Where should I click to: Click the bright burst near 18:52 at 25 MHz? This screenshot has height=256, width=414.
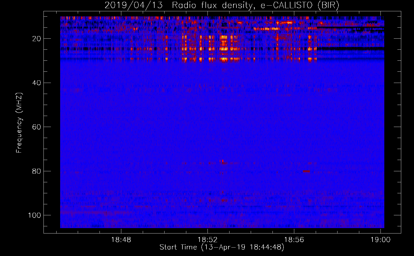tap(224, 49)
